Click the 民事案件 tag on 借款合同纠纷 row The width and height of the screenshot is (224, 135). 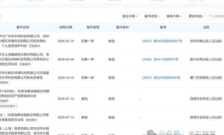tap(25, 64)
